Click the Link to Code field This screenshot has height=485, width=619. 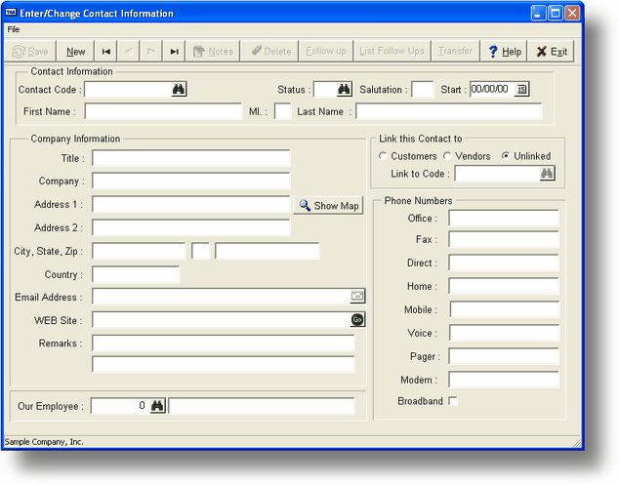point(497,174)
